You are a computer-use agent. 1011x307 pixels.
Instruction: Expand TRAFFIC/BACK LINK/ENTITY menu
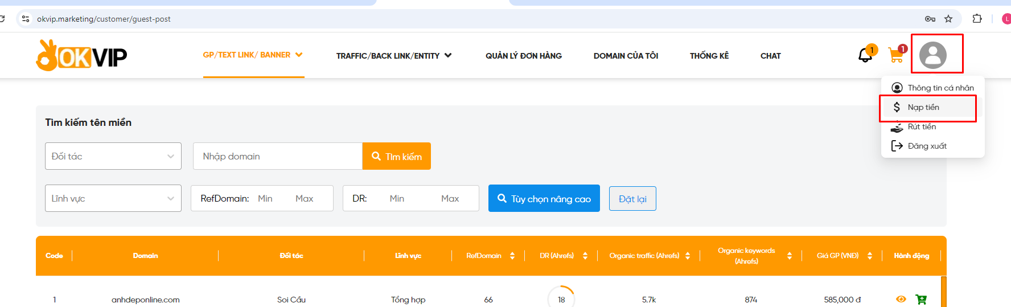click(393, 56)
